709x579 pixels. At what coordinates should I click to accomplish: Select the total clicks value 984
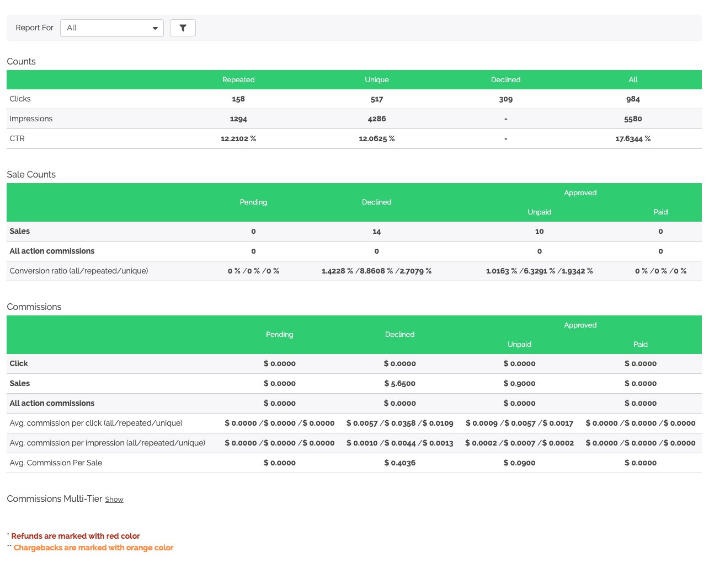[x=633, y=99]
